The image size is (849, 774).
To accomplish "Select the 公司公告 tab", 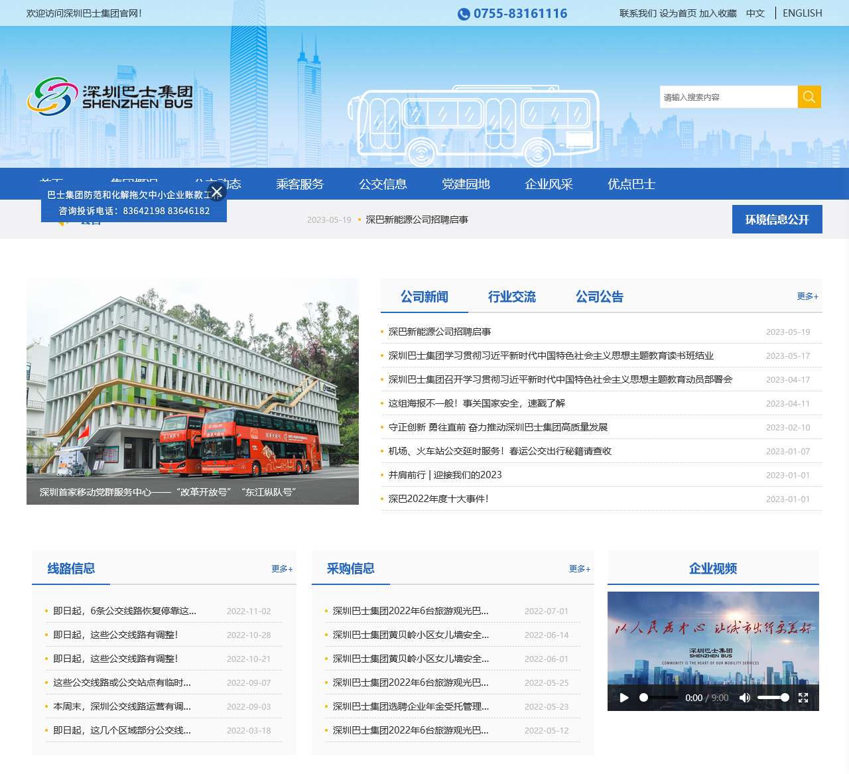I will [x=600, y=296].
